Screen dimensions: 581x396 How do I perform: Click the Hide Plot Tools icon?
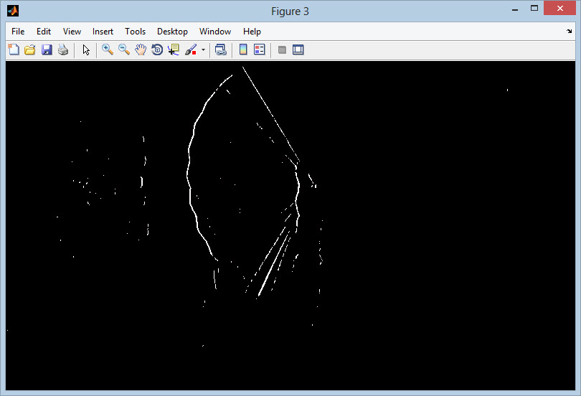tap(282, 49)
